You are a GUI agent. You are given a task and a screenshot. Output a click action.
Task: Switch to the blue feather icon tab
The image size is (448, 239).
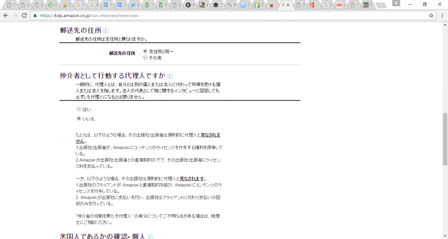point(243,5)
